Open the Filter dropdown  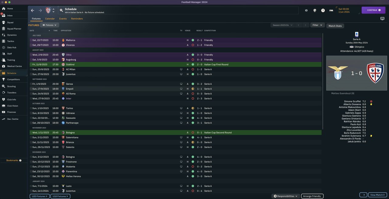tap(317, 25)
